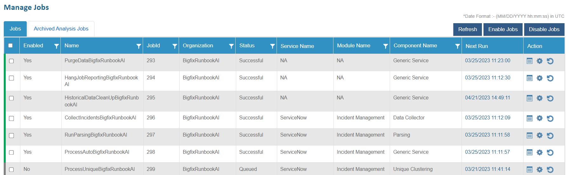Select checkbox for job 296 row

11,118
